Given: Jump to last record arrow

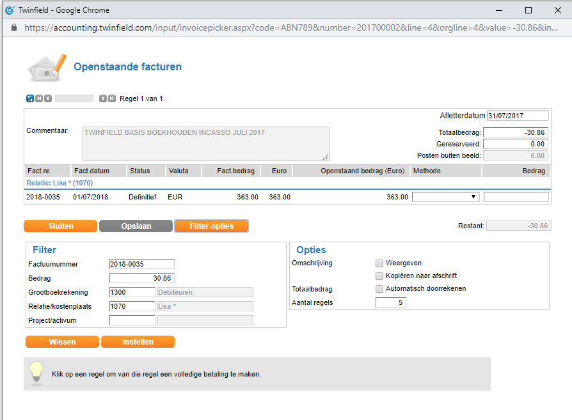Looking at the screenshot, I should tap(112, 98).
